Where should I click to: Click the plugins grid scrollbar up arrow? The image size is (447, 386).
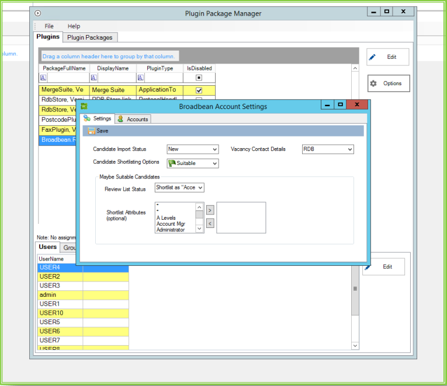[355, 68]
